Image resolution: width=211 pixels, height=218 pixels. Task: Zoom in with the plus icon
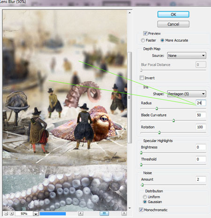tap(12, 213)
